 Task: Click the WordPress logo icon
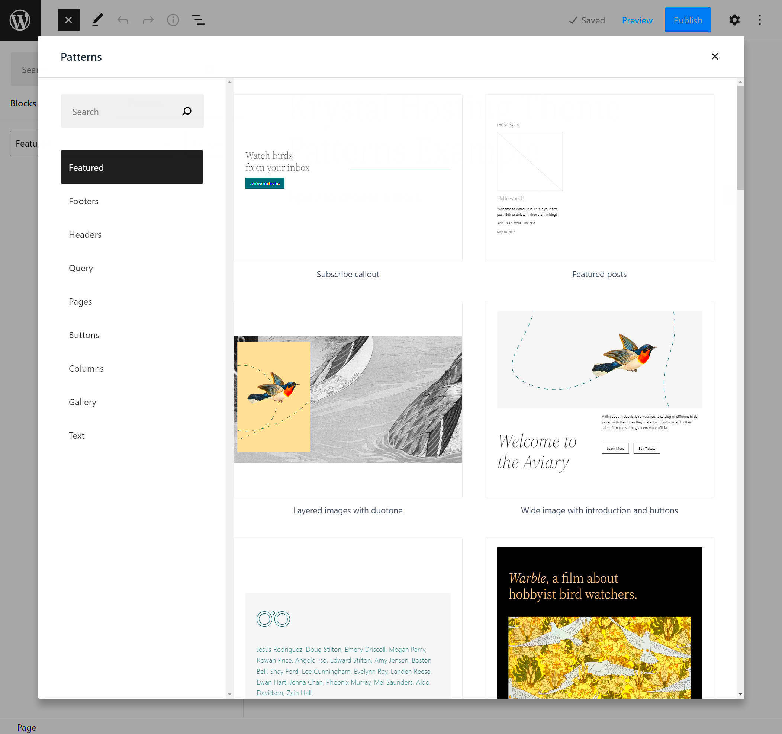tap(19, 20)
